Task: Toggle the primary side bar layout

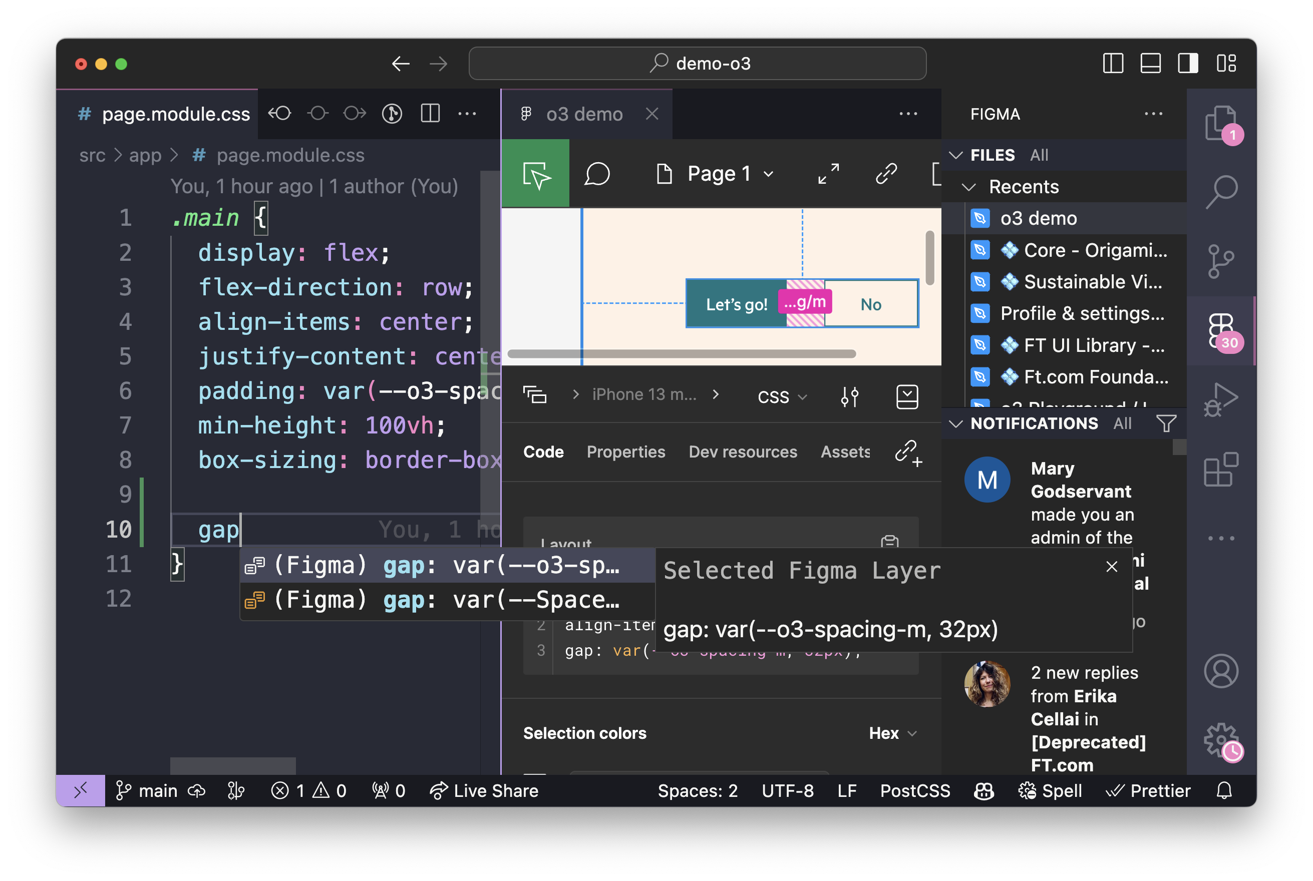Action: coord(1113,64)
